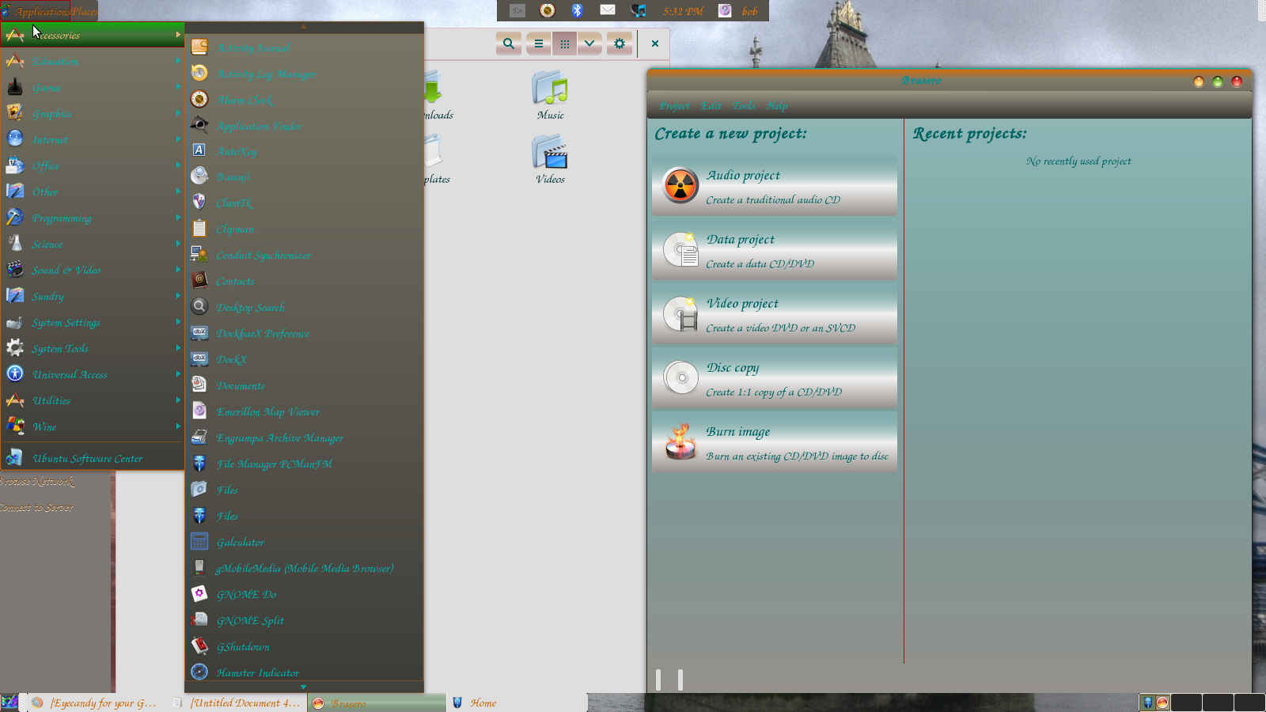Choose Burn image in Brasero
Screen dimensions: 1266x712
click(x=775, y=442)
